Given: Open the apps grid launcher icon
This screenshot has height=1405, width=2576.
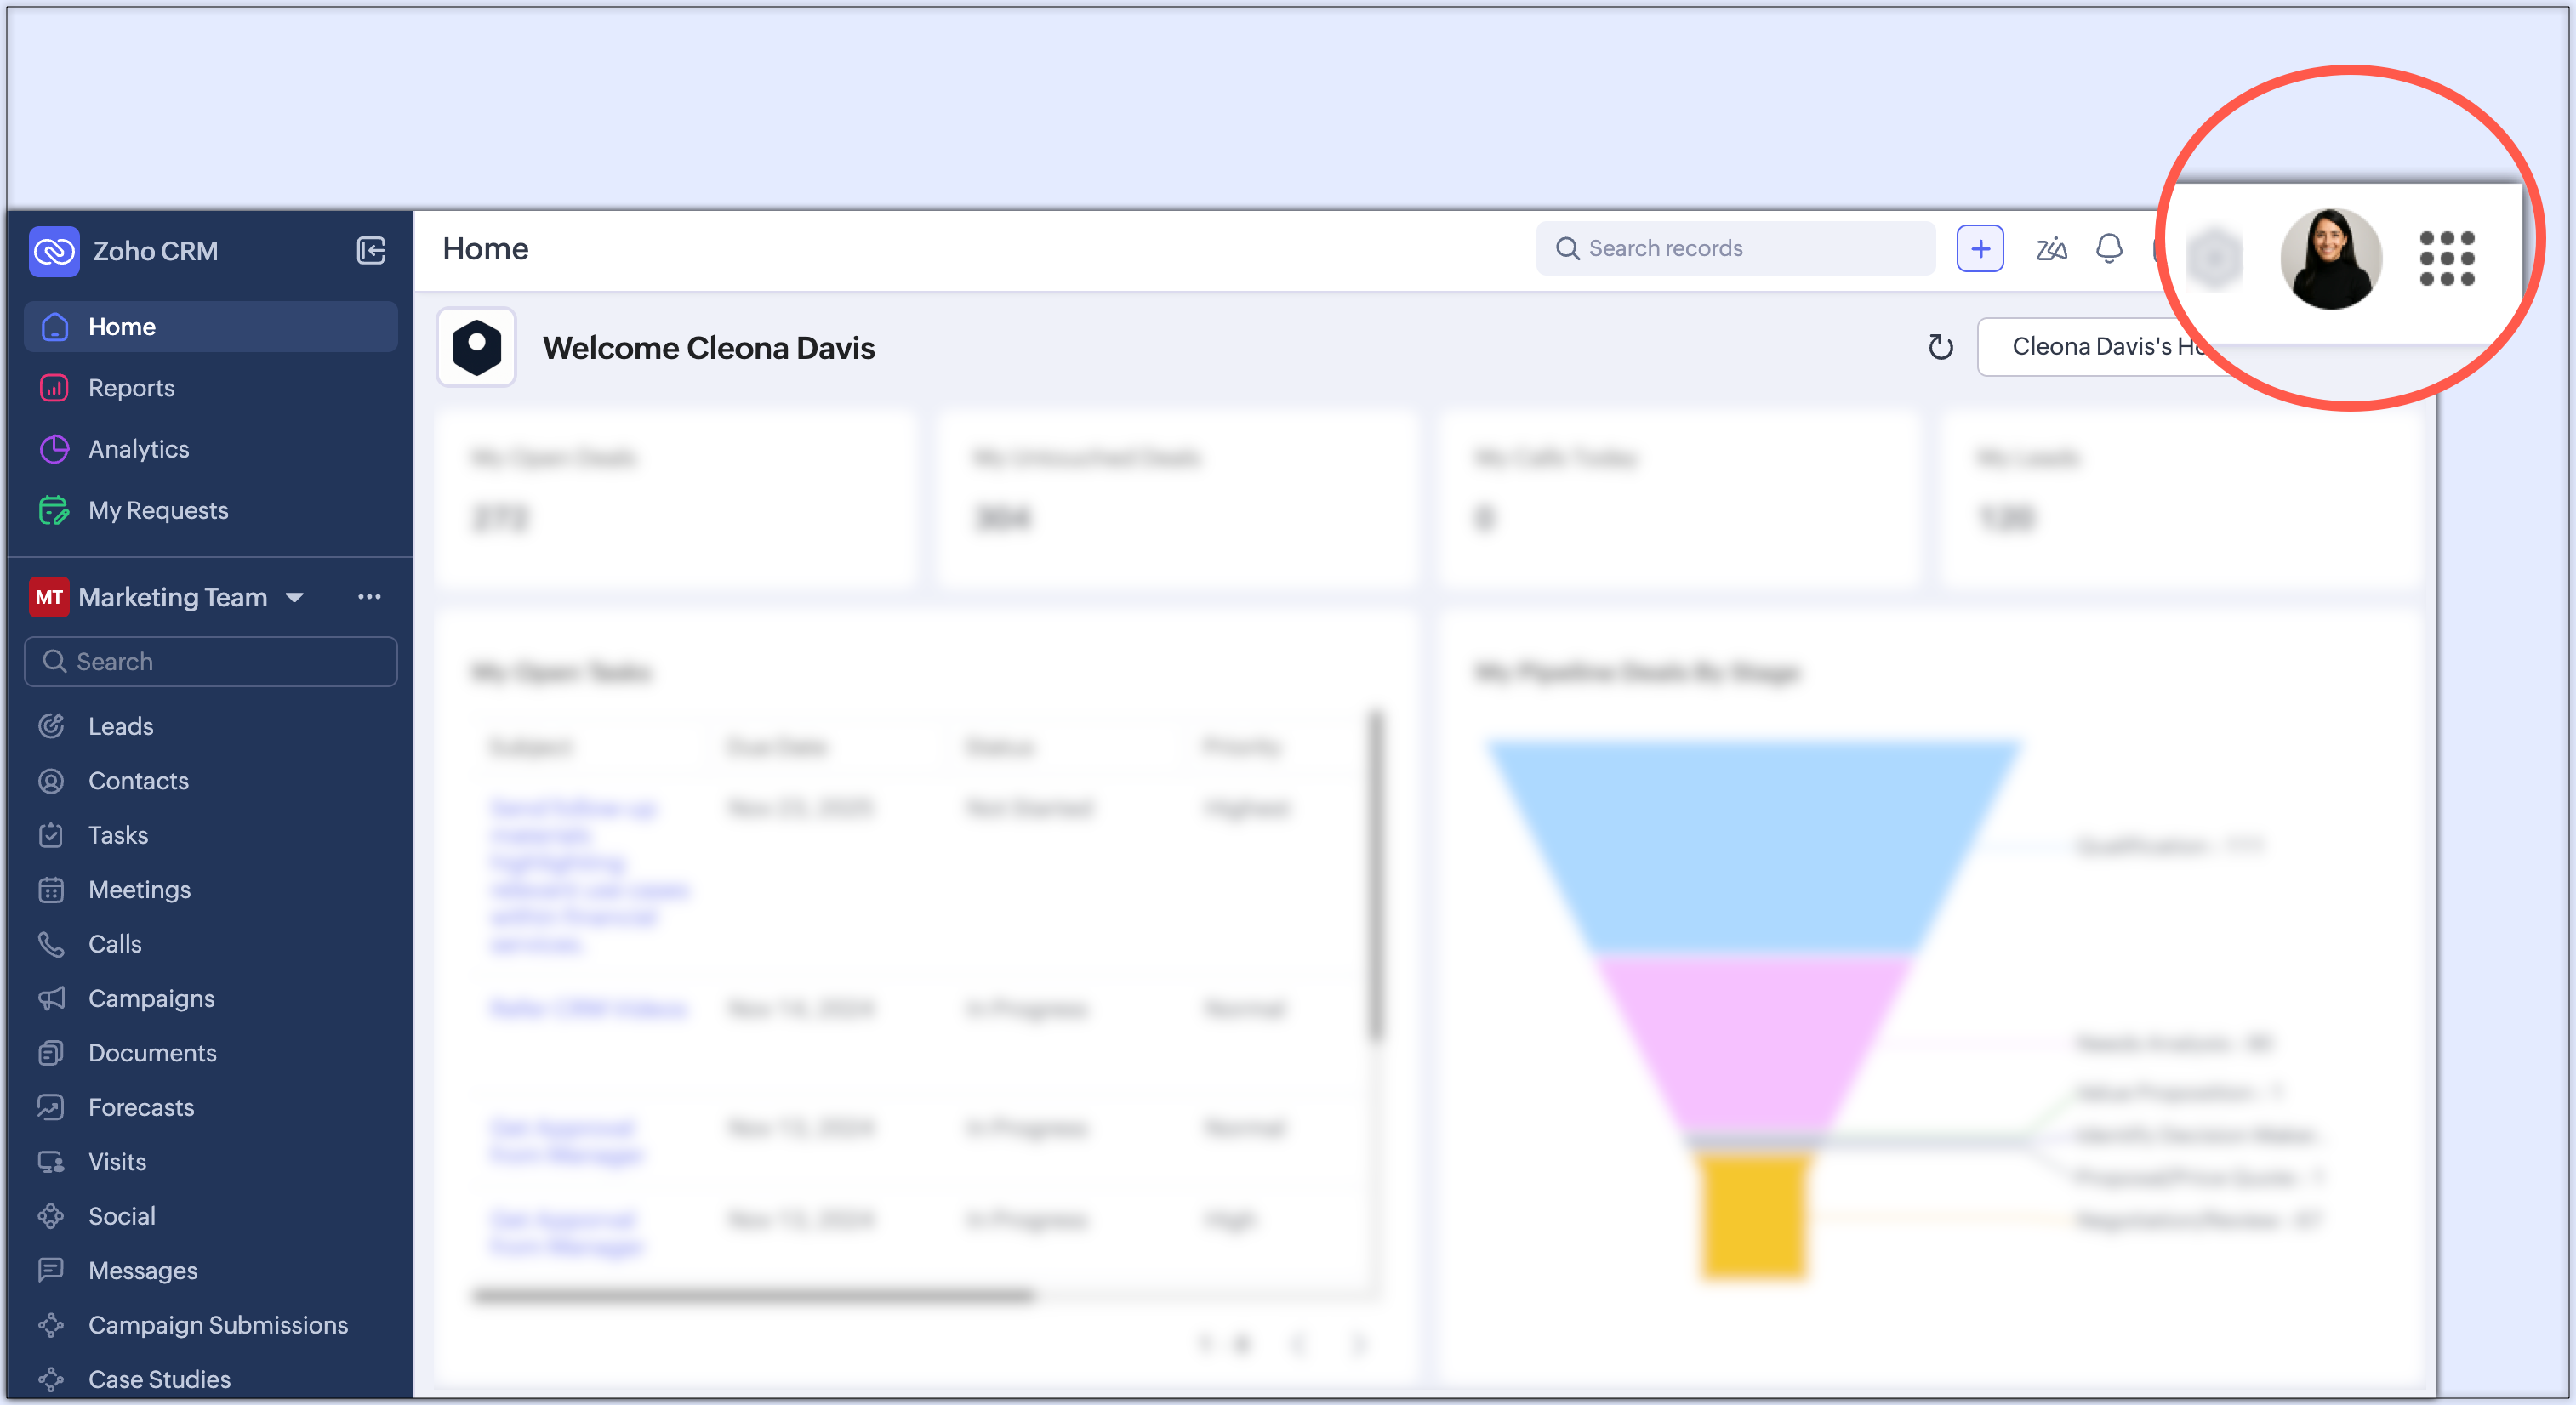Looking at the screenshot, I should coord(2446,259).
